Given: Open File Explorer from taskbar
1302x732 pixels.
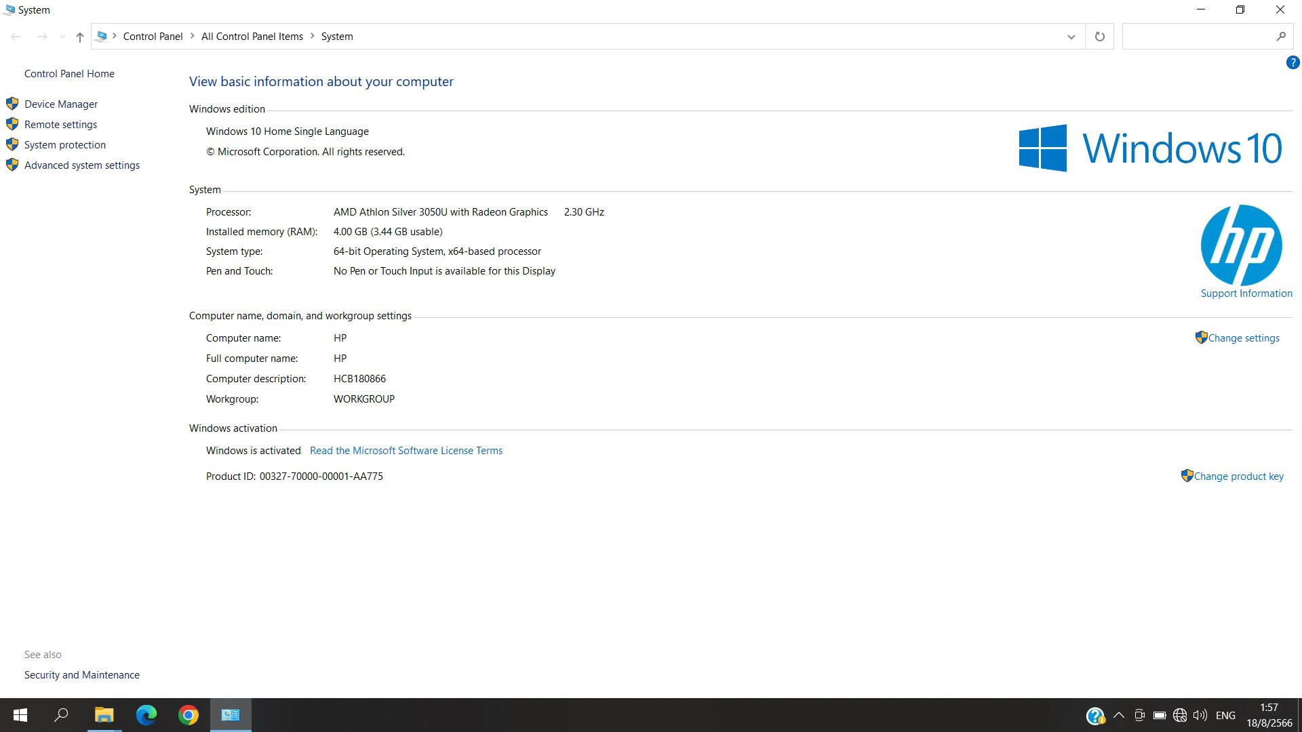Looking at the screenshot, I should (x=104, y=715).
